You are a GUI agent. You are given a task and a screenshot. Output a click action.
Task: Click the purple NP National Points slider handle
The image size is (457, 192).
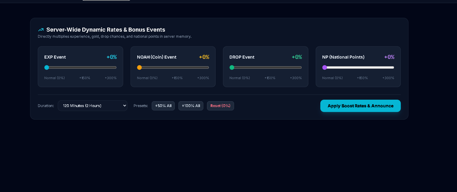tap(325, 67)
